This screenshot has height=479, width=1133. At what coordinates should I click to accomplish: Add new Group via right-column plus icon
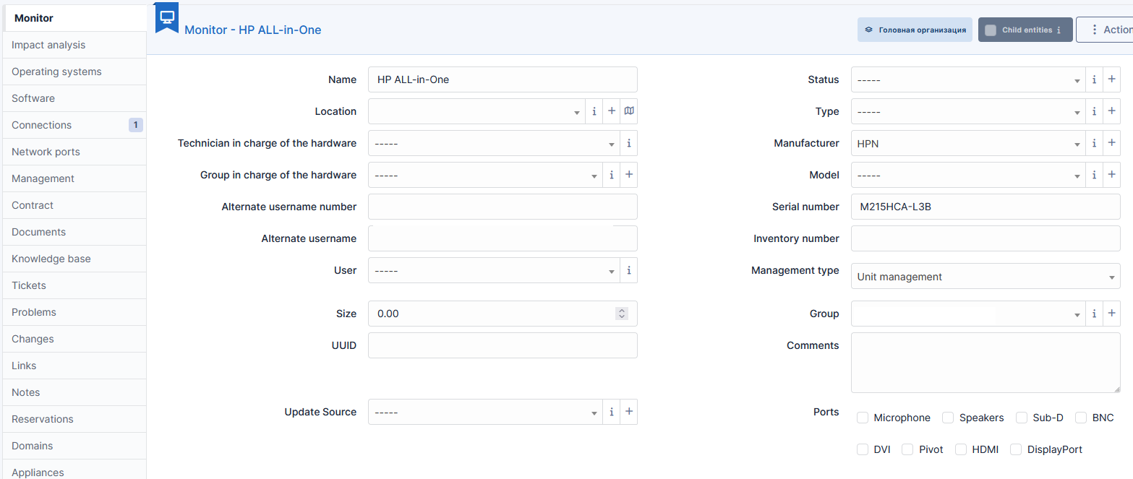1112,314
